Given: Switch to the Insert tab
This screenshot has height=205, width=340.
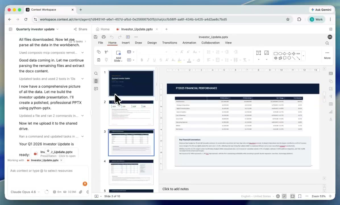Looking at the screenshot, I should click(x=126, y=43).
